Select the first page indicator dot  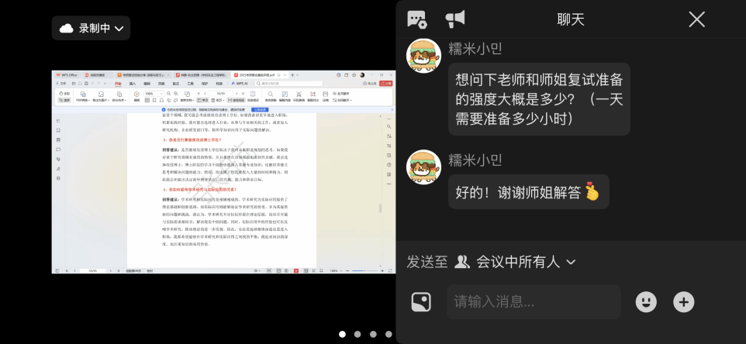342,335
